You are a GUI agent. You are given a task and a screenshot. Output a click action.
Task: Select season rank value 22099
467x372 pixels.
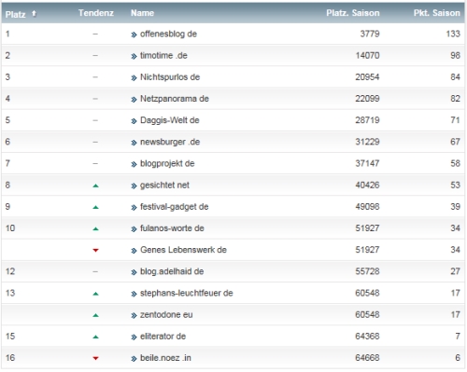tap(367, 99)
